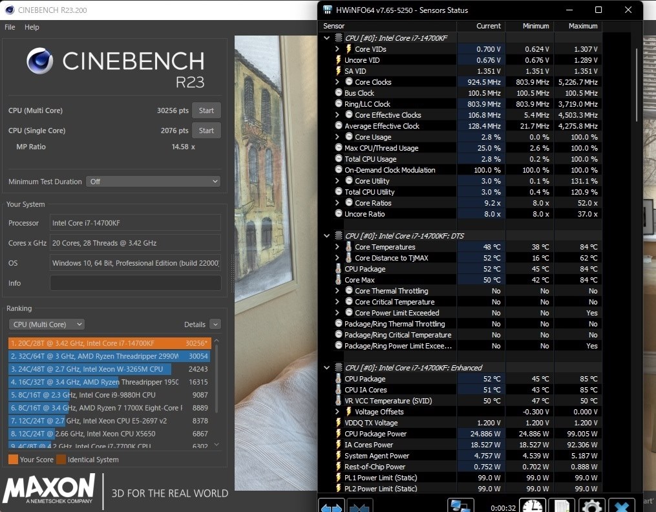Click the CPU Package row under DTS

coord(461,268)
